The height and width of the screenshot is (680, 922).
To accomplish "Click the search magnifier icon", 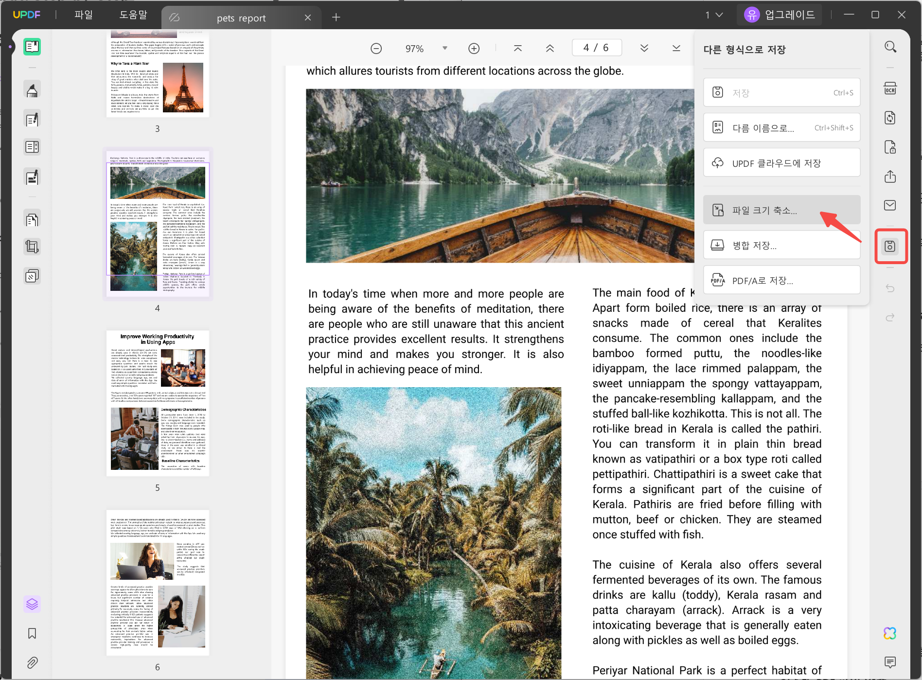I will click(x=890, y=47).
